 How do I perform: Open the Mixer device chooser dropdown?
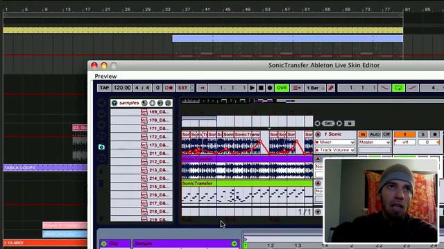(x=335, y=142)
